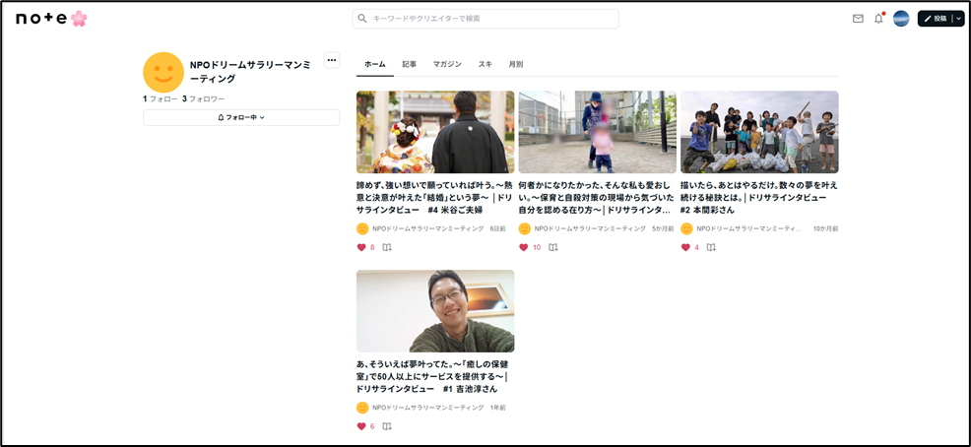Open the kimono wedding couple thumbnail
Image resolution: width=971 pixels, height=447 pixels.
(435, 132)
